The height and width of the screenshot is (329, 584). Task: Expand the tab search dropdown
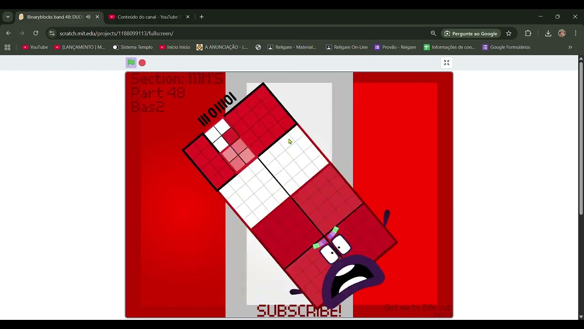(x=8, y=17)
